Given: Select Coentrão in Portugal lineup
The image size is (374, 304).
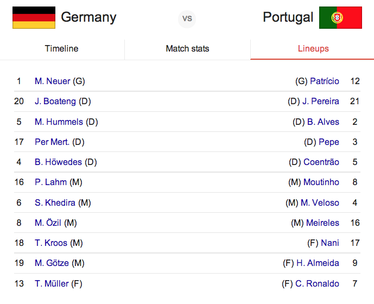Looking at the screenshot, I should [321, 162].
